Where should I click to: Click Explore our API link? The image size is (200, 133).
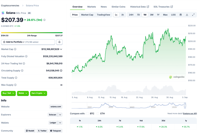point(190,113)
